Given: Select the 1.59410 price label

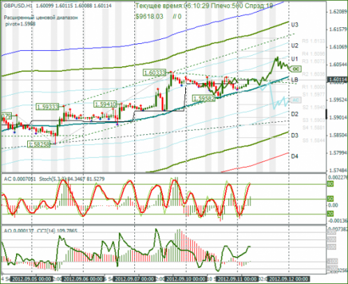Looking at the screenshot, I should coord(105,104).
